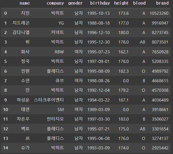The image size is (173, 154).
Task: Click height value '167.1'
Action: coord(123,100)
